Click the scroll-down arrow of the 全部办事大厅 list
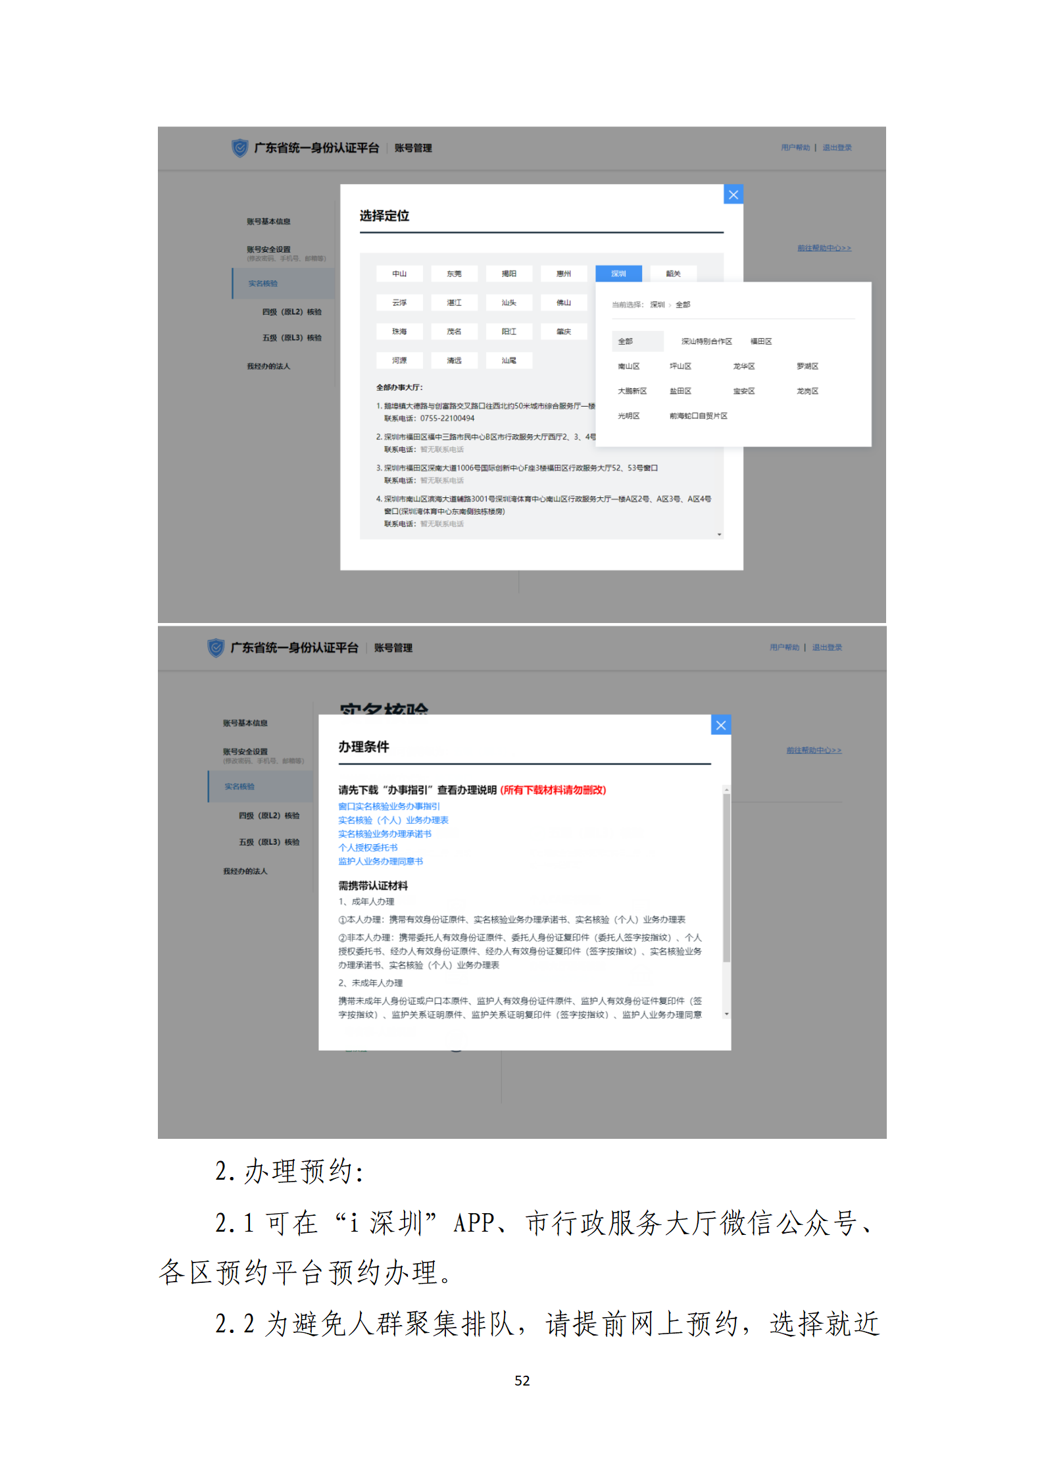Screen dimensions: 1044x1477 (x=719, y=535)
